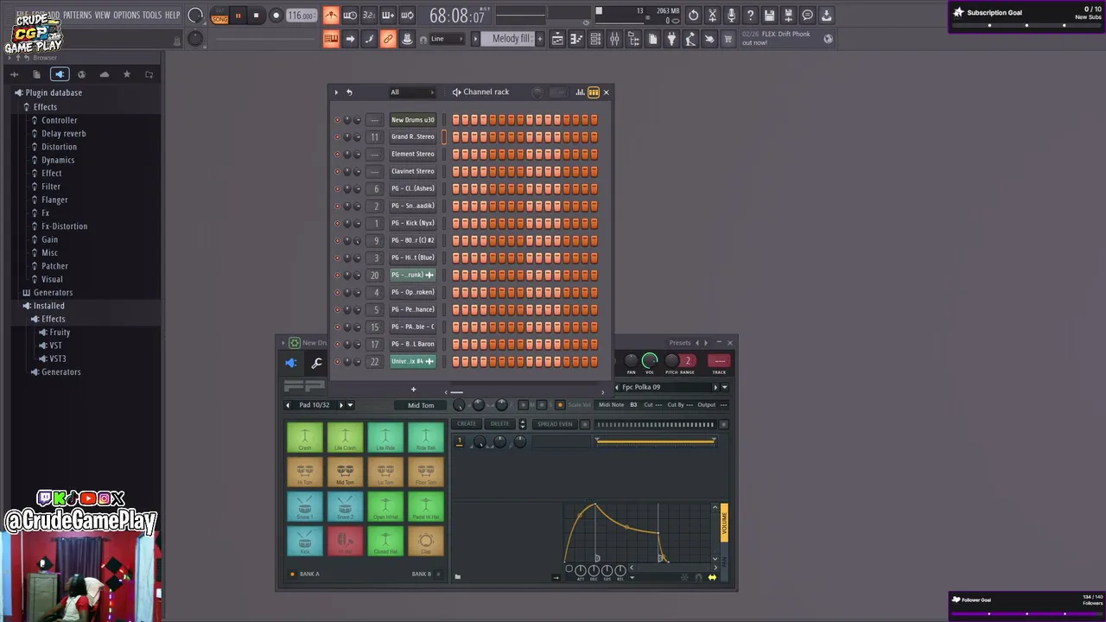Click the Save project icon
1106x622 pixels.
coord(769,16)
